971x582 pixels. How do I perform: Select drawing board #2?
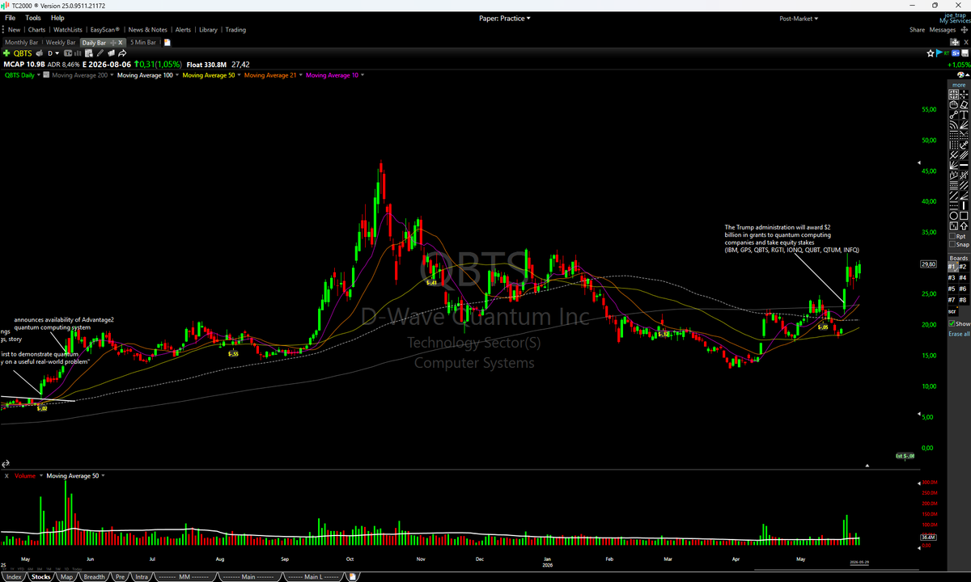point(963,267)
